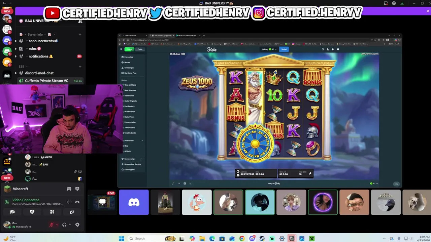Share your screen from the voice panel
The image size is (431, 242).
click(x=32, y=212)
